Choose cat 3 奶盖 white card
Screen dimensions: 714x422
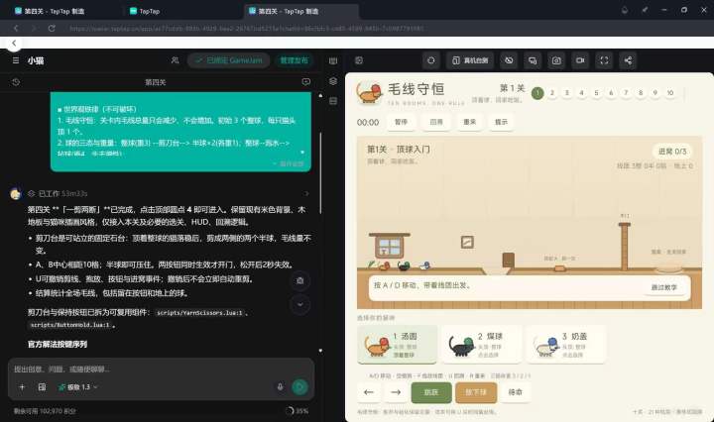[x=566, y=345]
